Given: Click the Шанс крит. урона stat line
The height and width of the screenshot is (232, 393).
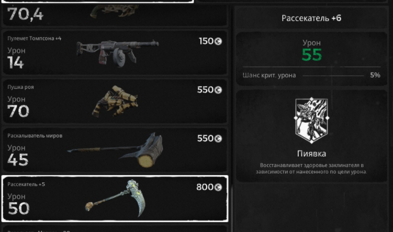Looking at the screenshot, I should tap(311, 75).
